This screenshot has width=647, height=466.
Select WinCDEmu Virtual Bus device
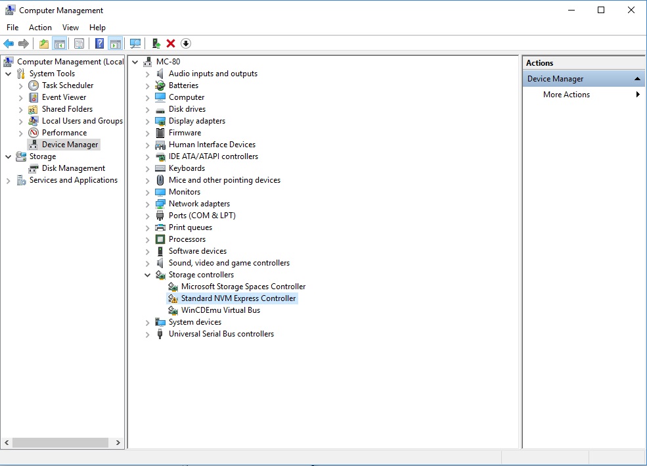point(221,310)
